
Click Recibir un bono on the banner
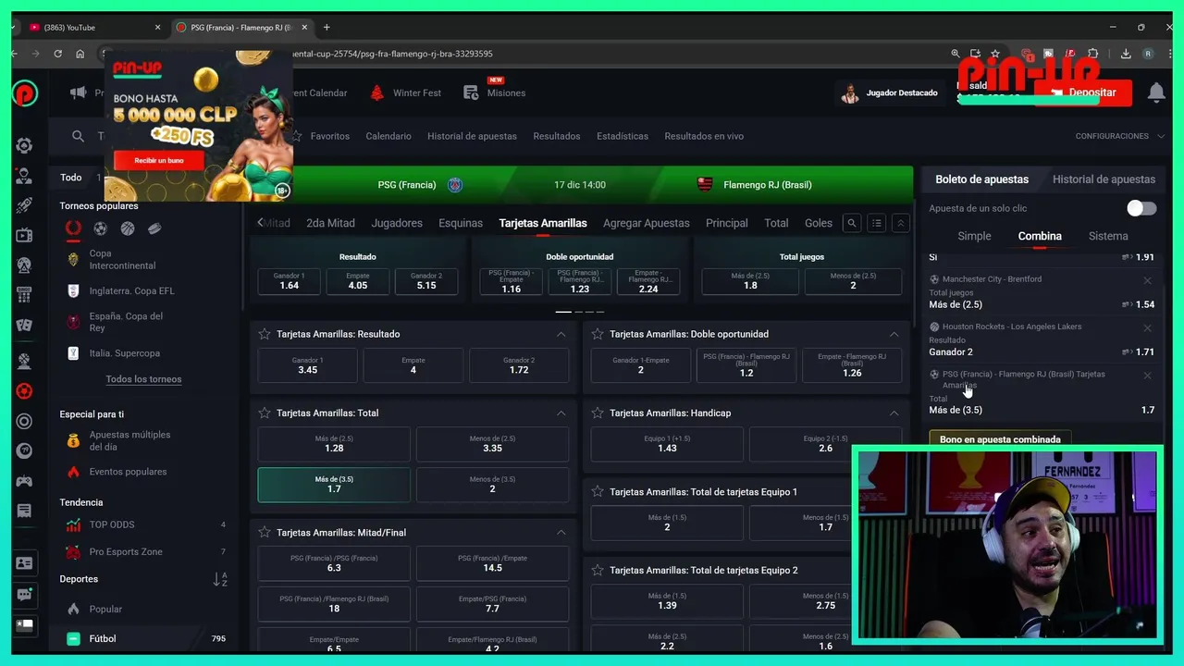click(x=159, y=161)
